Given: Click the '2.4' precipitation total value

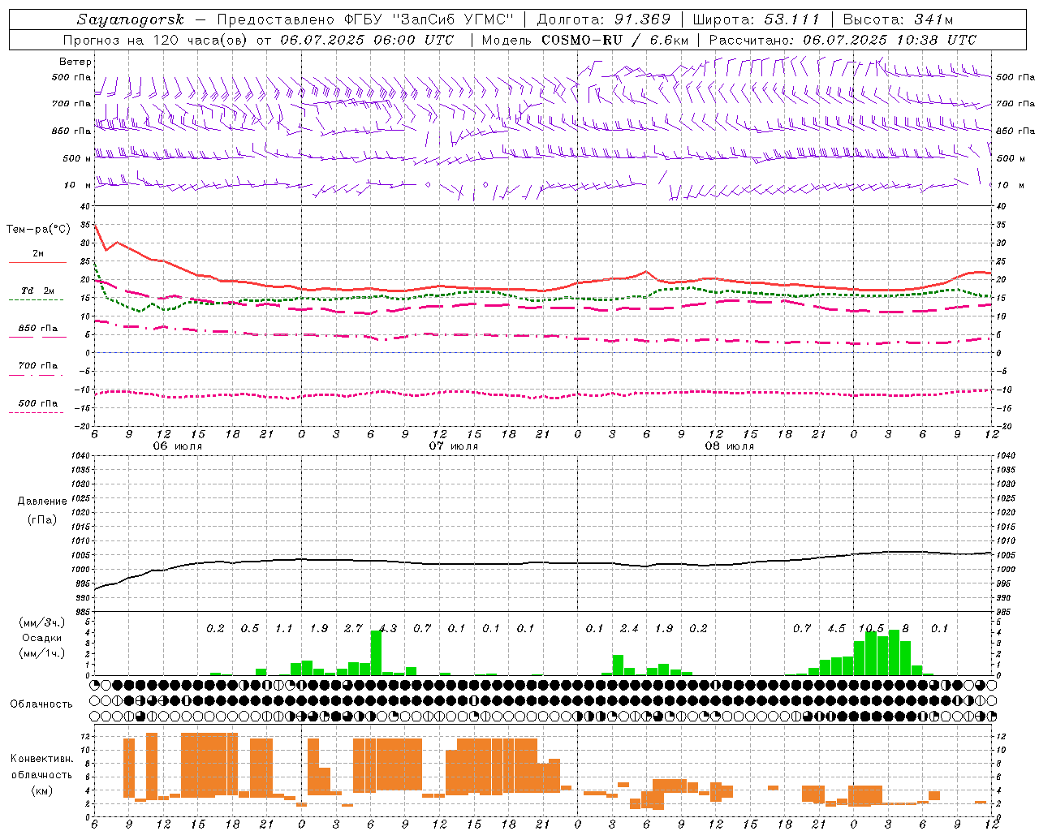Looking at the screenshot, I should [629, 628].
